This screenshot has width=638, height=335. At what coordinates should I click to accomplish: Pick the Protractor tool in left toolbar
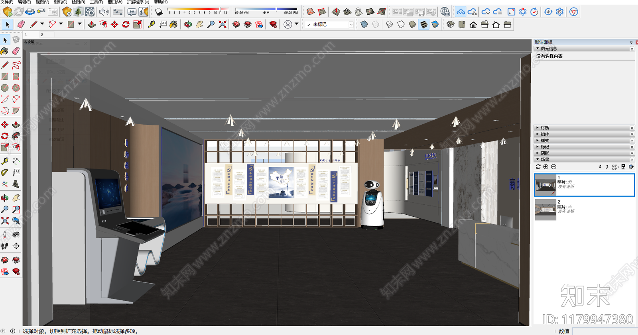pyautogui.click(x=5, y=172)
